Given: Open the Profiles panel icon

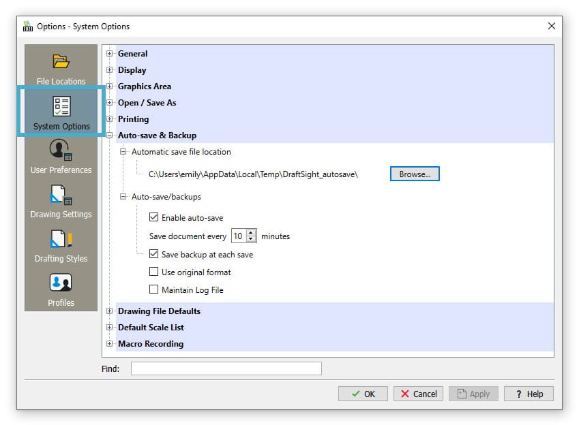Looking at the screenshot, I should (x=60, y=283).
